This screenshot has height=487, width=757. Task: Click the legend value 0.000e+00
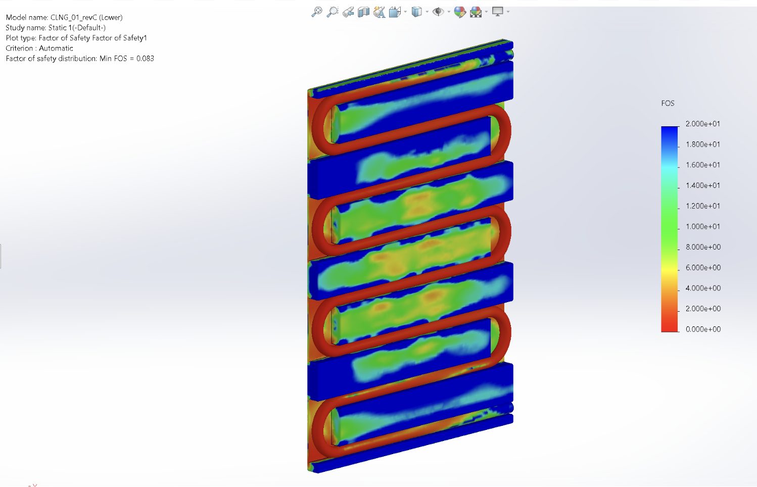703,329
